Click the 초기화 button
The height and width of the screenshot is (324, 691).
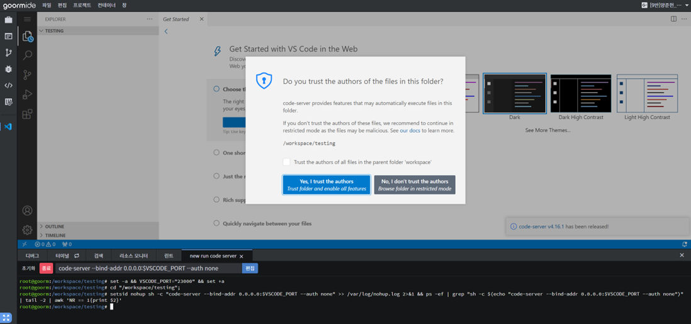pos(28,268)
